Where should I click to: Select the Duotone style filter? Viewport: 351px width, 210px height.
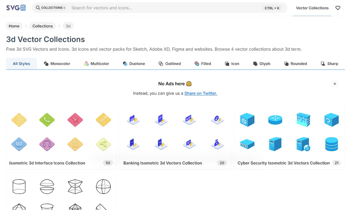(134, 64)
